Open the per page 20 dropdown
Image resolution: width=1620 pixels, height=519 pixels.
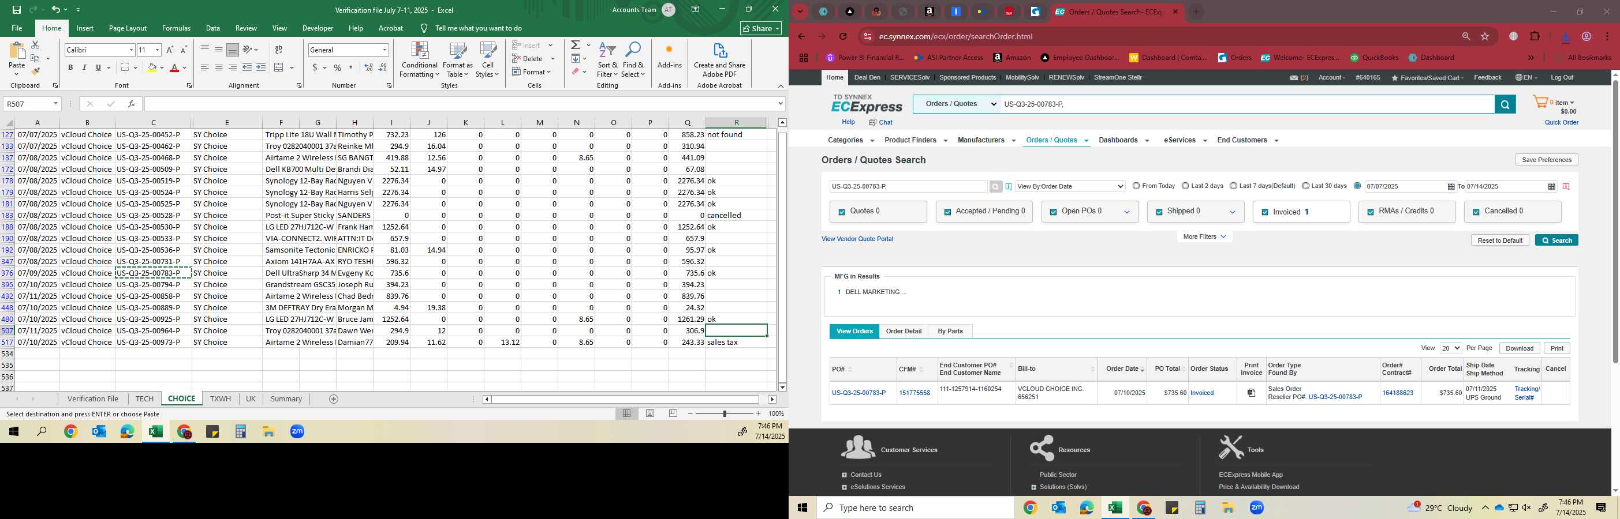tap(1450, 348)
